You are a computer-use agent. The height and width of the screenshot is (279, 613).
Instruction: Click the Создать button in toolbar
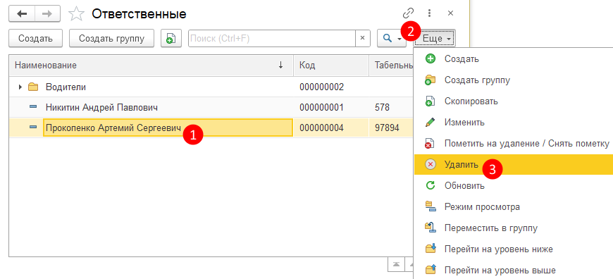35,38
